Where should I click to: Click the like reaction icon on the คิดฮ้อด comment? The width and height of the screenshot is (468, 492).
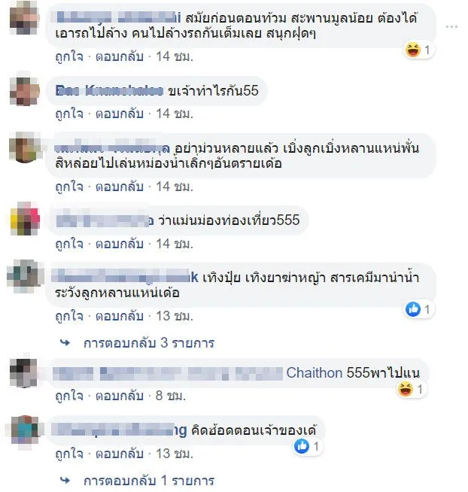pos(302,446)
